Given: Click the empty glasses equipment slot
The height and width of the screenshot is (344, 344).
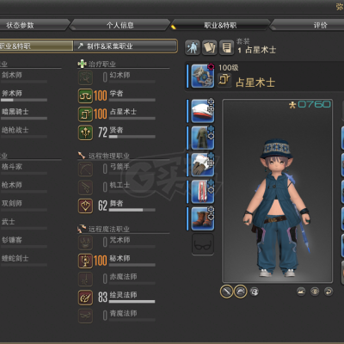Looking at the screenshot, I should point(202,244).
